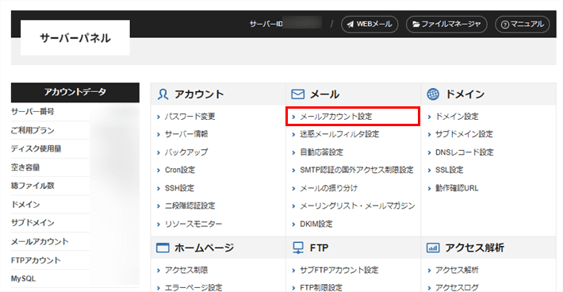Open エラーページ設定
Screen dimensions: 563x292
[193, 288]
